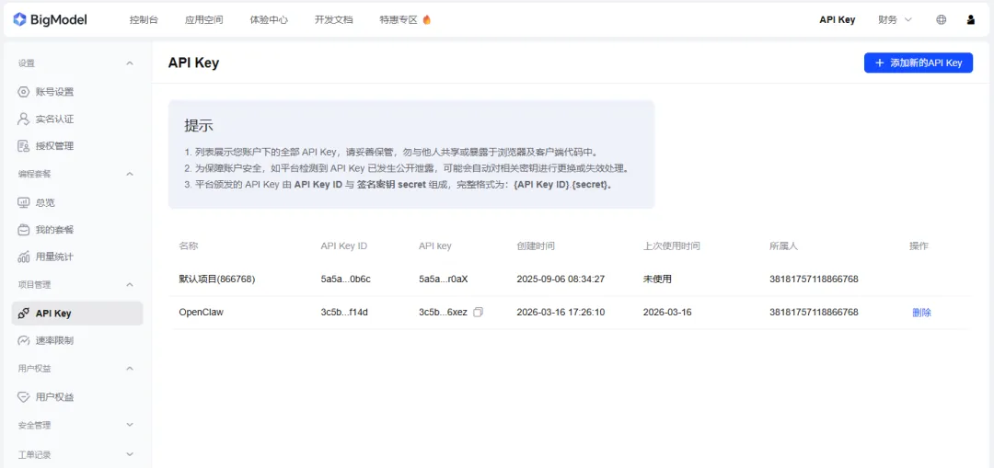Screen dimensions: 994x468
Task: Collapse the 项目管理 sidebar section
Action: coord(130,285)
